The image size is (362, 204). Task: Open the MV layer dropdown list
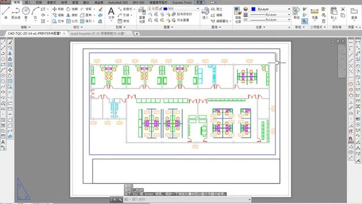point(197,9)
